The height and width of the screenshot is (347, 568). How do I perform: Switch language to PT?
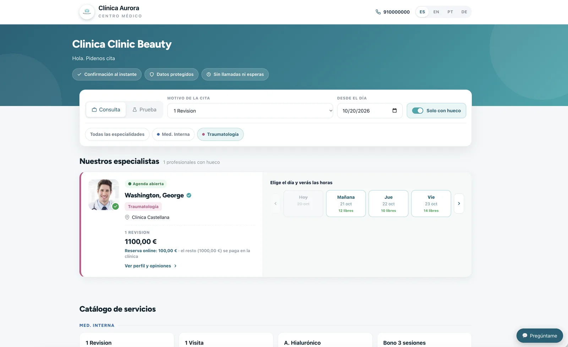450,12
